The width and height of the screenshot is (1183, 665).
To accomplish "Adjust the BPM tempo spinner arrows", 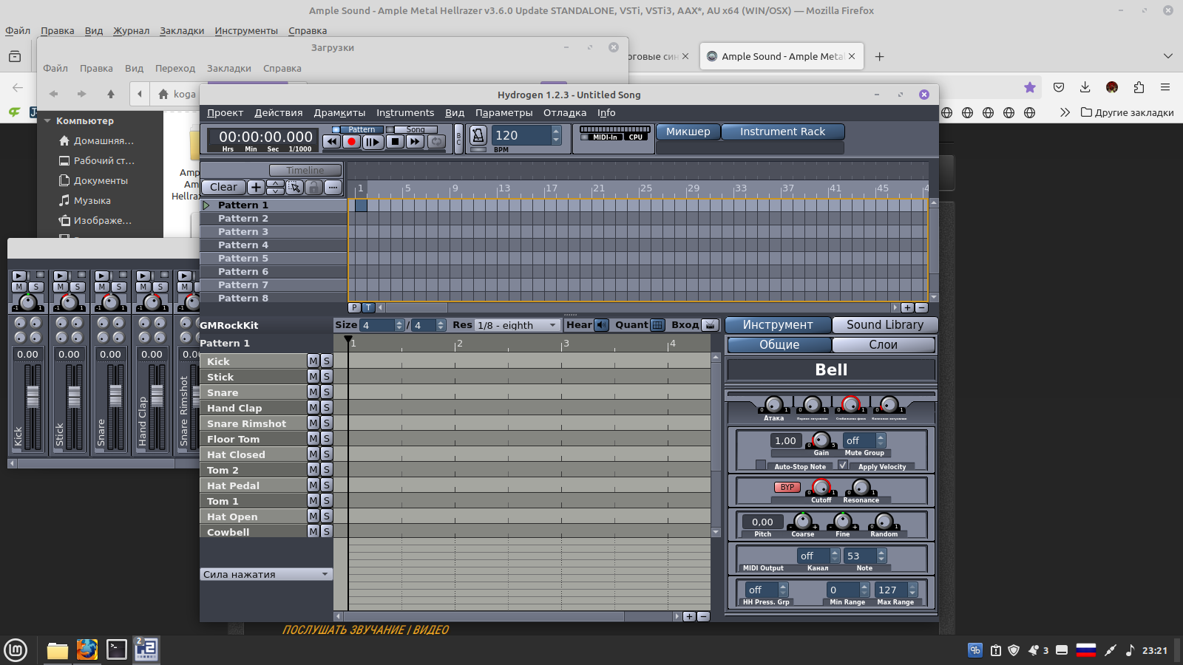I will tap(556, 135).
